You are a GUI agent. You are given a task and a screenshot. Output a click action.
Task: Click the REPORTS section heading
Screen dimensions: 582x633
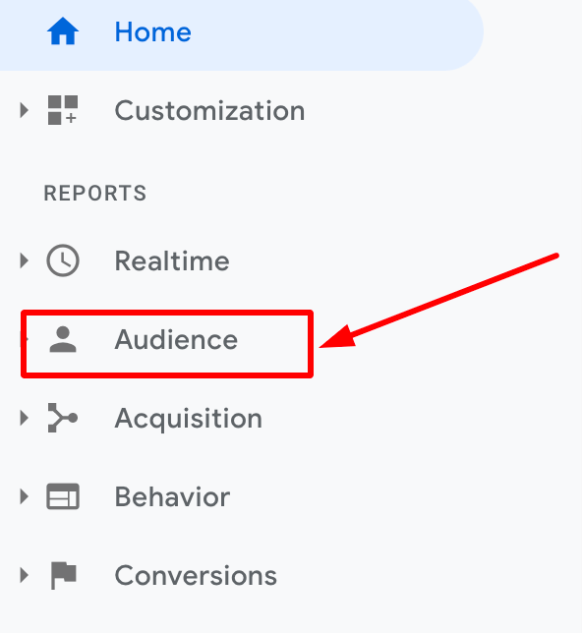95,193
